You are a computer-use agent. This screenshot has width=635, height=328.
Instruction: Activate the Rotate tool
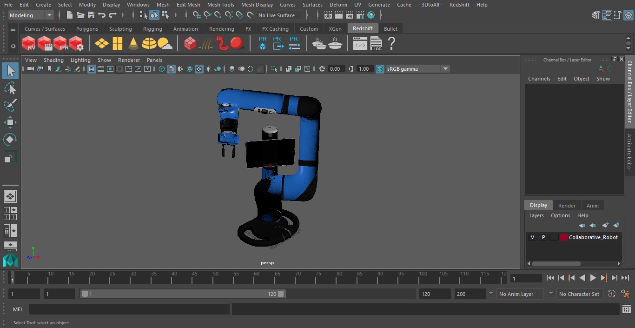(10, 140)
